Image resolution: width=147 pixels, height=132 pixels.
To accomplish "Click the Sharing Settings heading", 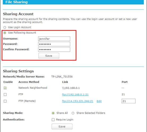I will [x=18, y=71].
